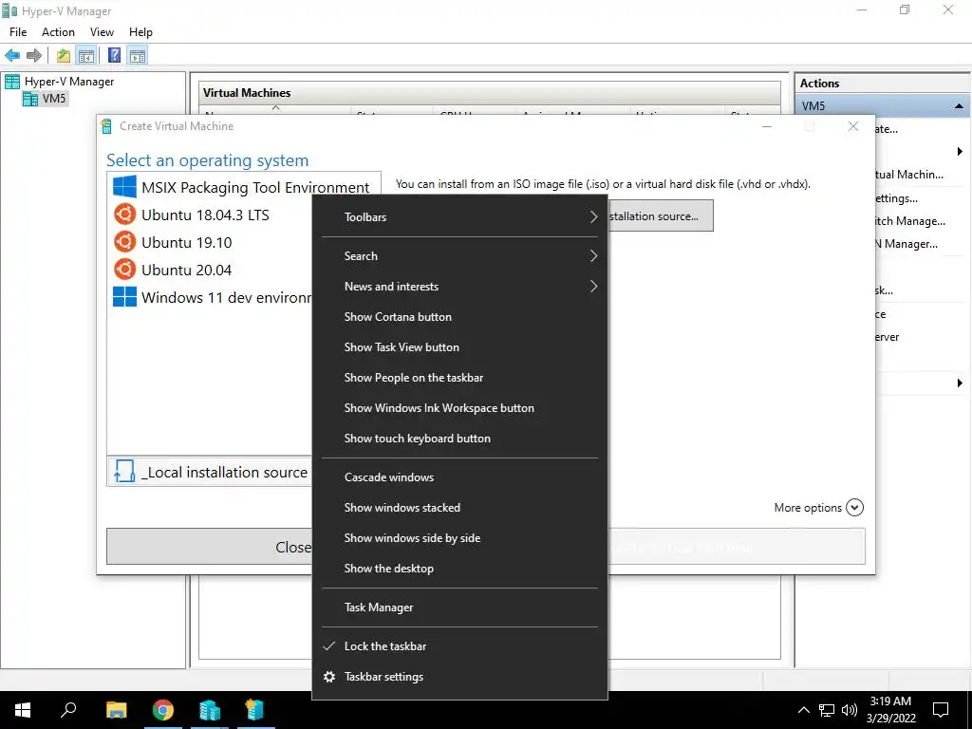Open Taskbar settings gear entry
Screen dimensions: 972x729
click(x=459, y=677)
